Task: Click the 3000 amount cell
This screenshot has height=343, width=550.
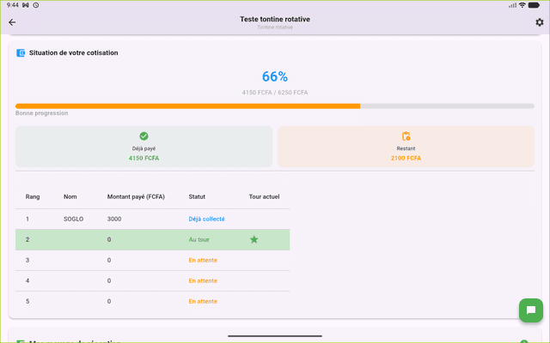Action: pyautogui.click(x=114, y=220)
